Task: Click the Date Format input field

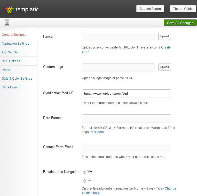Action: tap(127, 118)
